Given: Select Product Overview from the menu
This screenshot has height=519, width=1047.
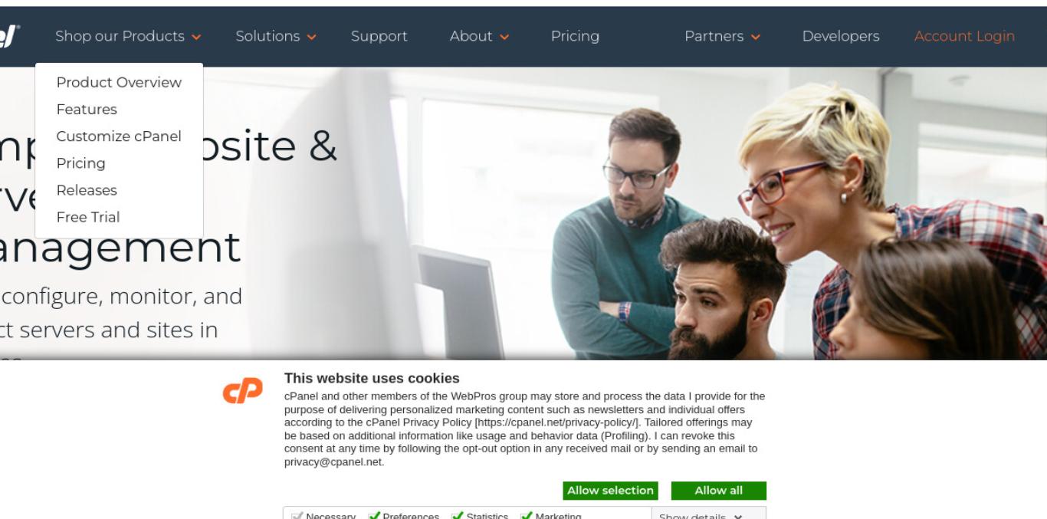Looking at the screenshot, I should pos(119,82).
